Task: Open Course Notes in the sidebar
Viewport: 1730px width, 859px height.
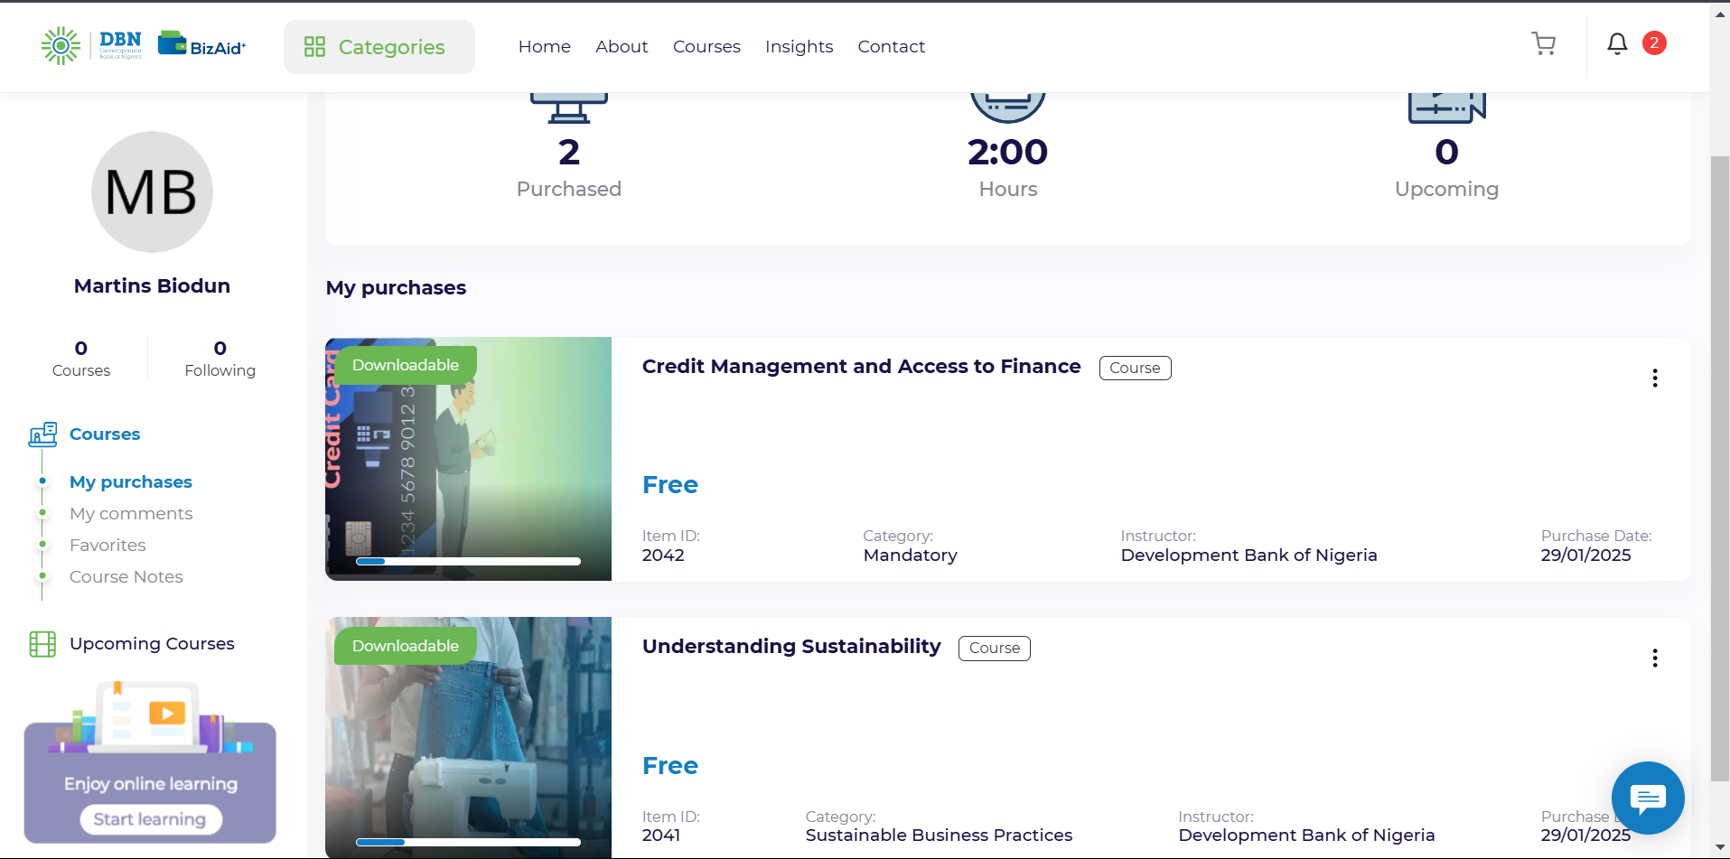Action: coord(126,576)
